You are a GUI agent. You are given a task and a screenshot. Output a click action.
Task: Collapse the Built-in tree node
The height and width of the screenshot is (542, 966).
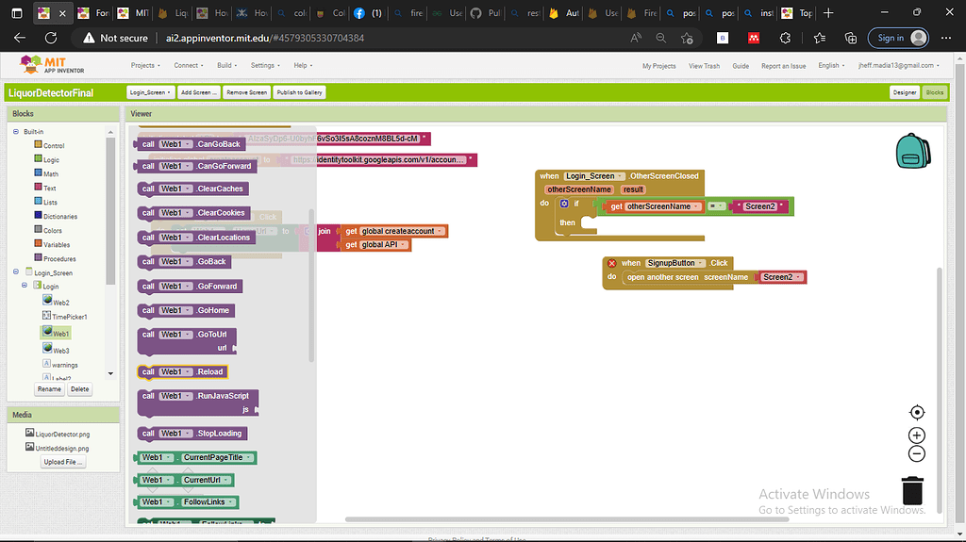pyautogui.click(x=16, y=131)
